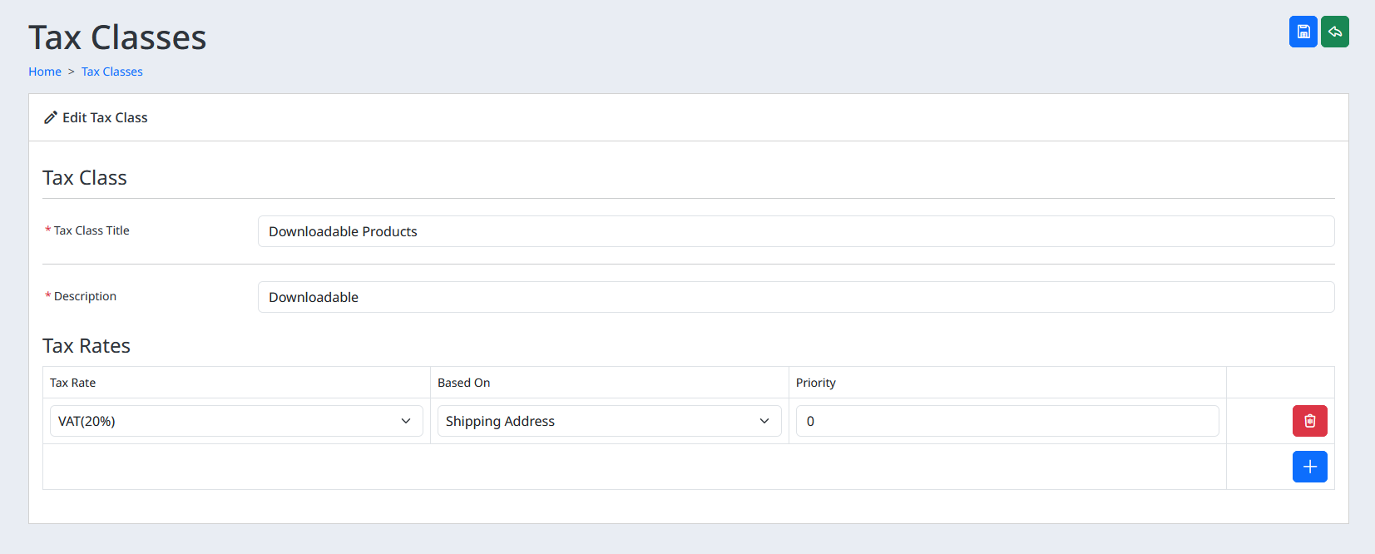Click the Priority column header

tap(815, 383)
